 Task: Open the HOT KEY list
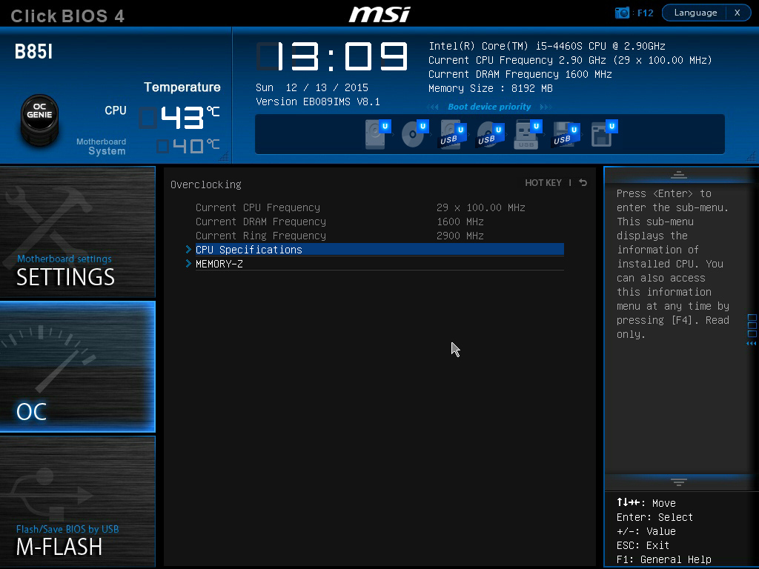(x=543, y=183)
